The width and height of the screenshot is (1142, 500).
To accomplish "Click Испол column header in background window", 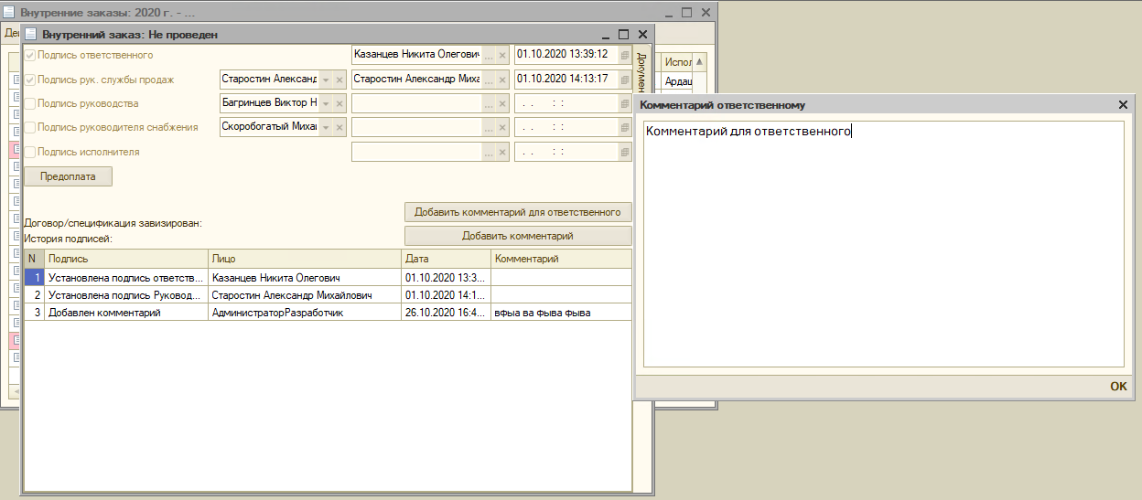I will pyautogui.click(x=677, y=62).
